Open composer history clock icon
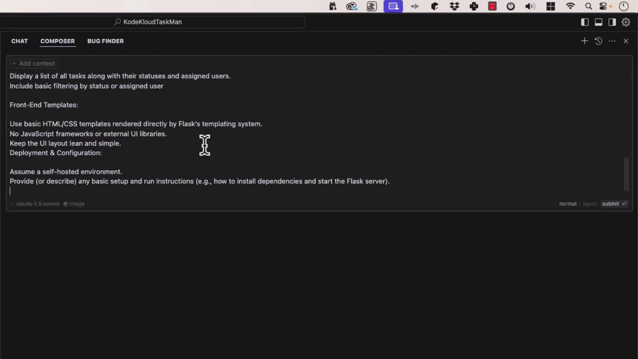 coord(598,41)
